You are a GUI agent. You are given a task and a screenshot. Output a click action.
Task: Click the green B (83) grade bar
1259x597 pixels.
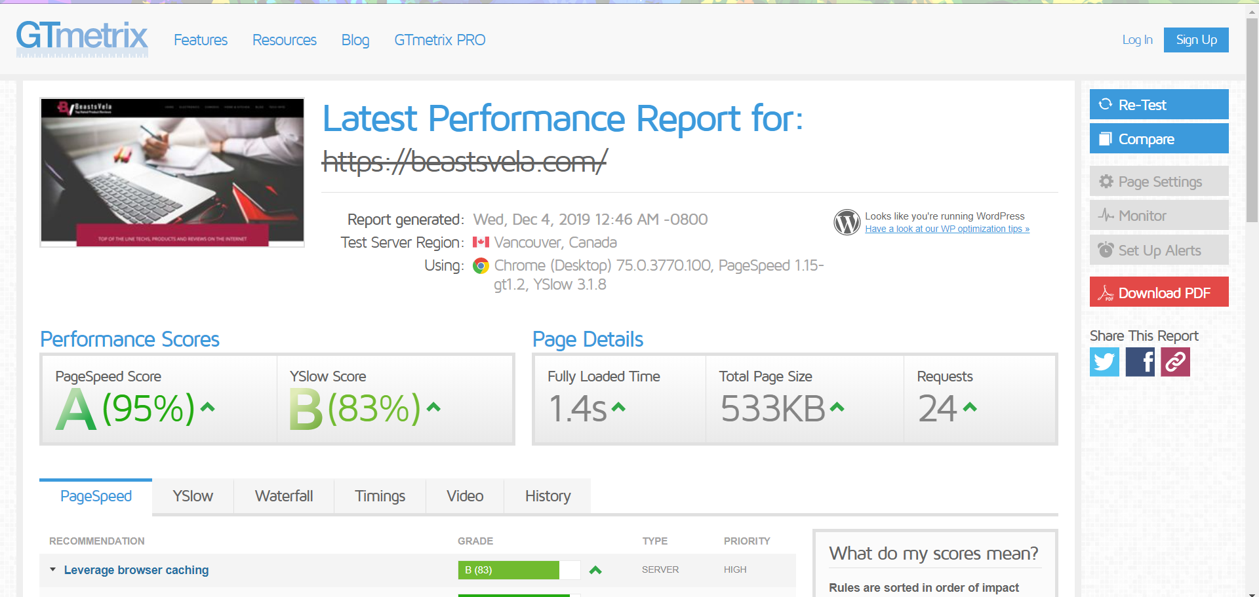point(508,569)
